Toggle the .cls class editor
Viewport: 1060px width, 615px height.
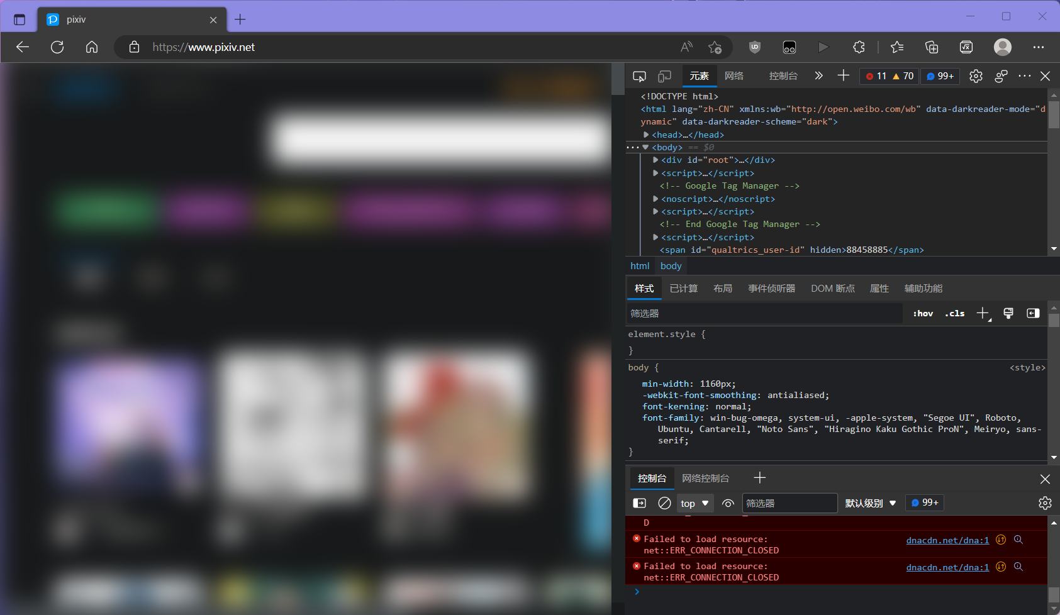tap(955, 313)
